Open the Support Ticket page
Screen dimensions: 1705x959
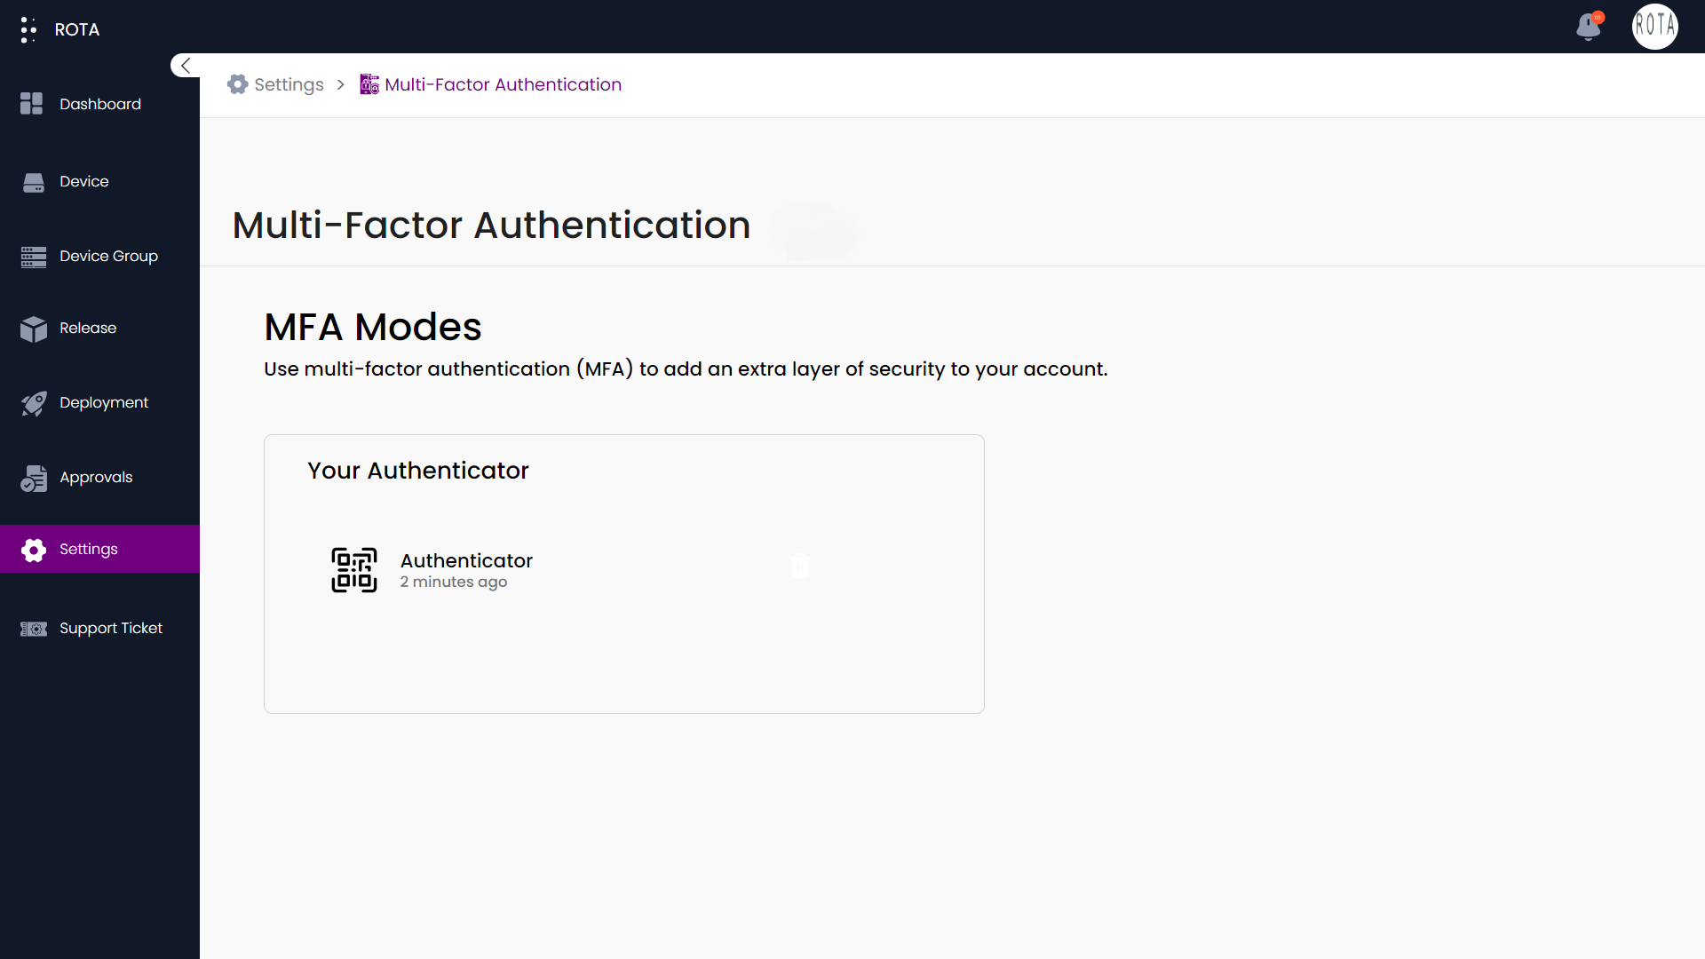[110, 628]
